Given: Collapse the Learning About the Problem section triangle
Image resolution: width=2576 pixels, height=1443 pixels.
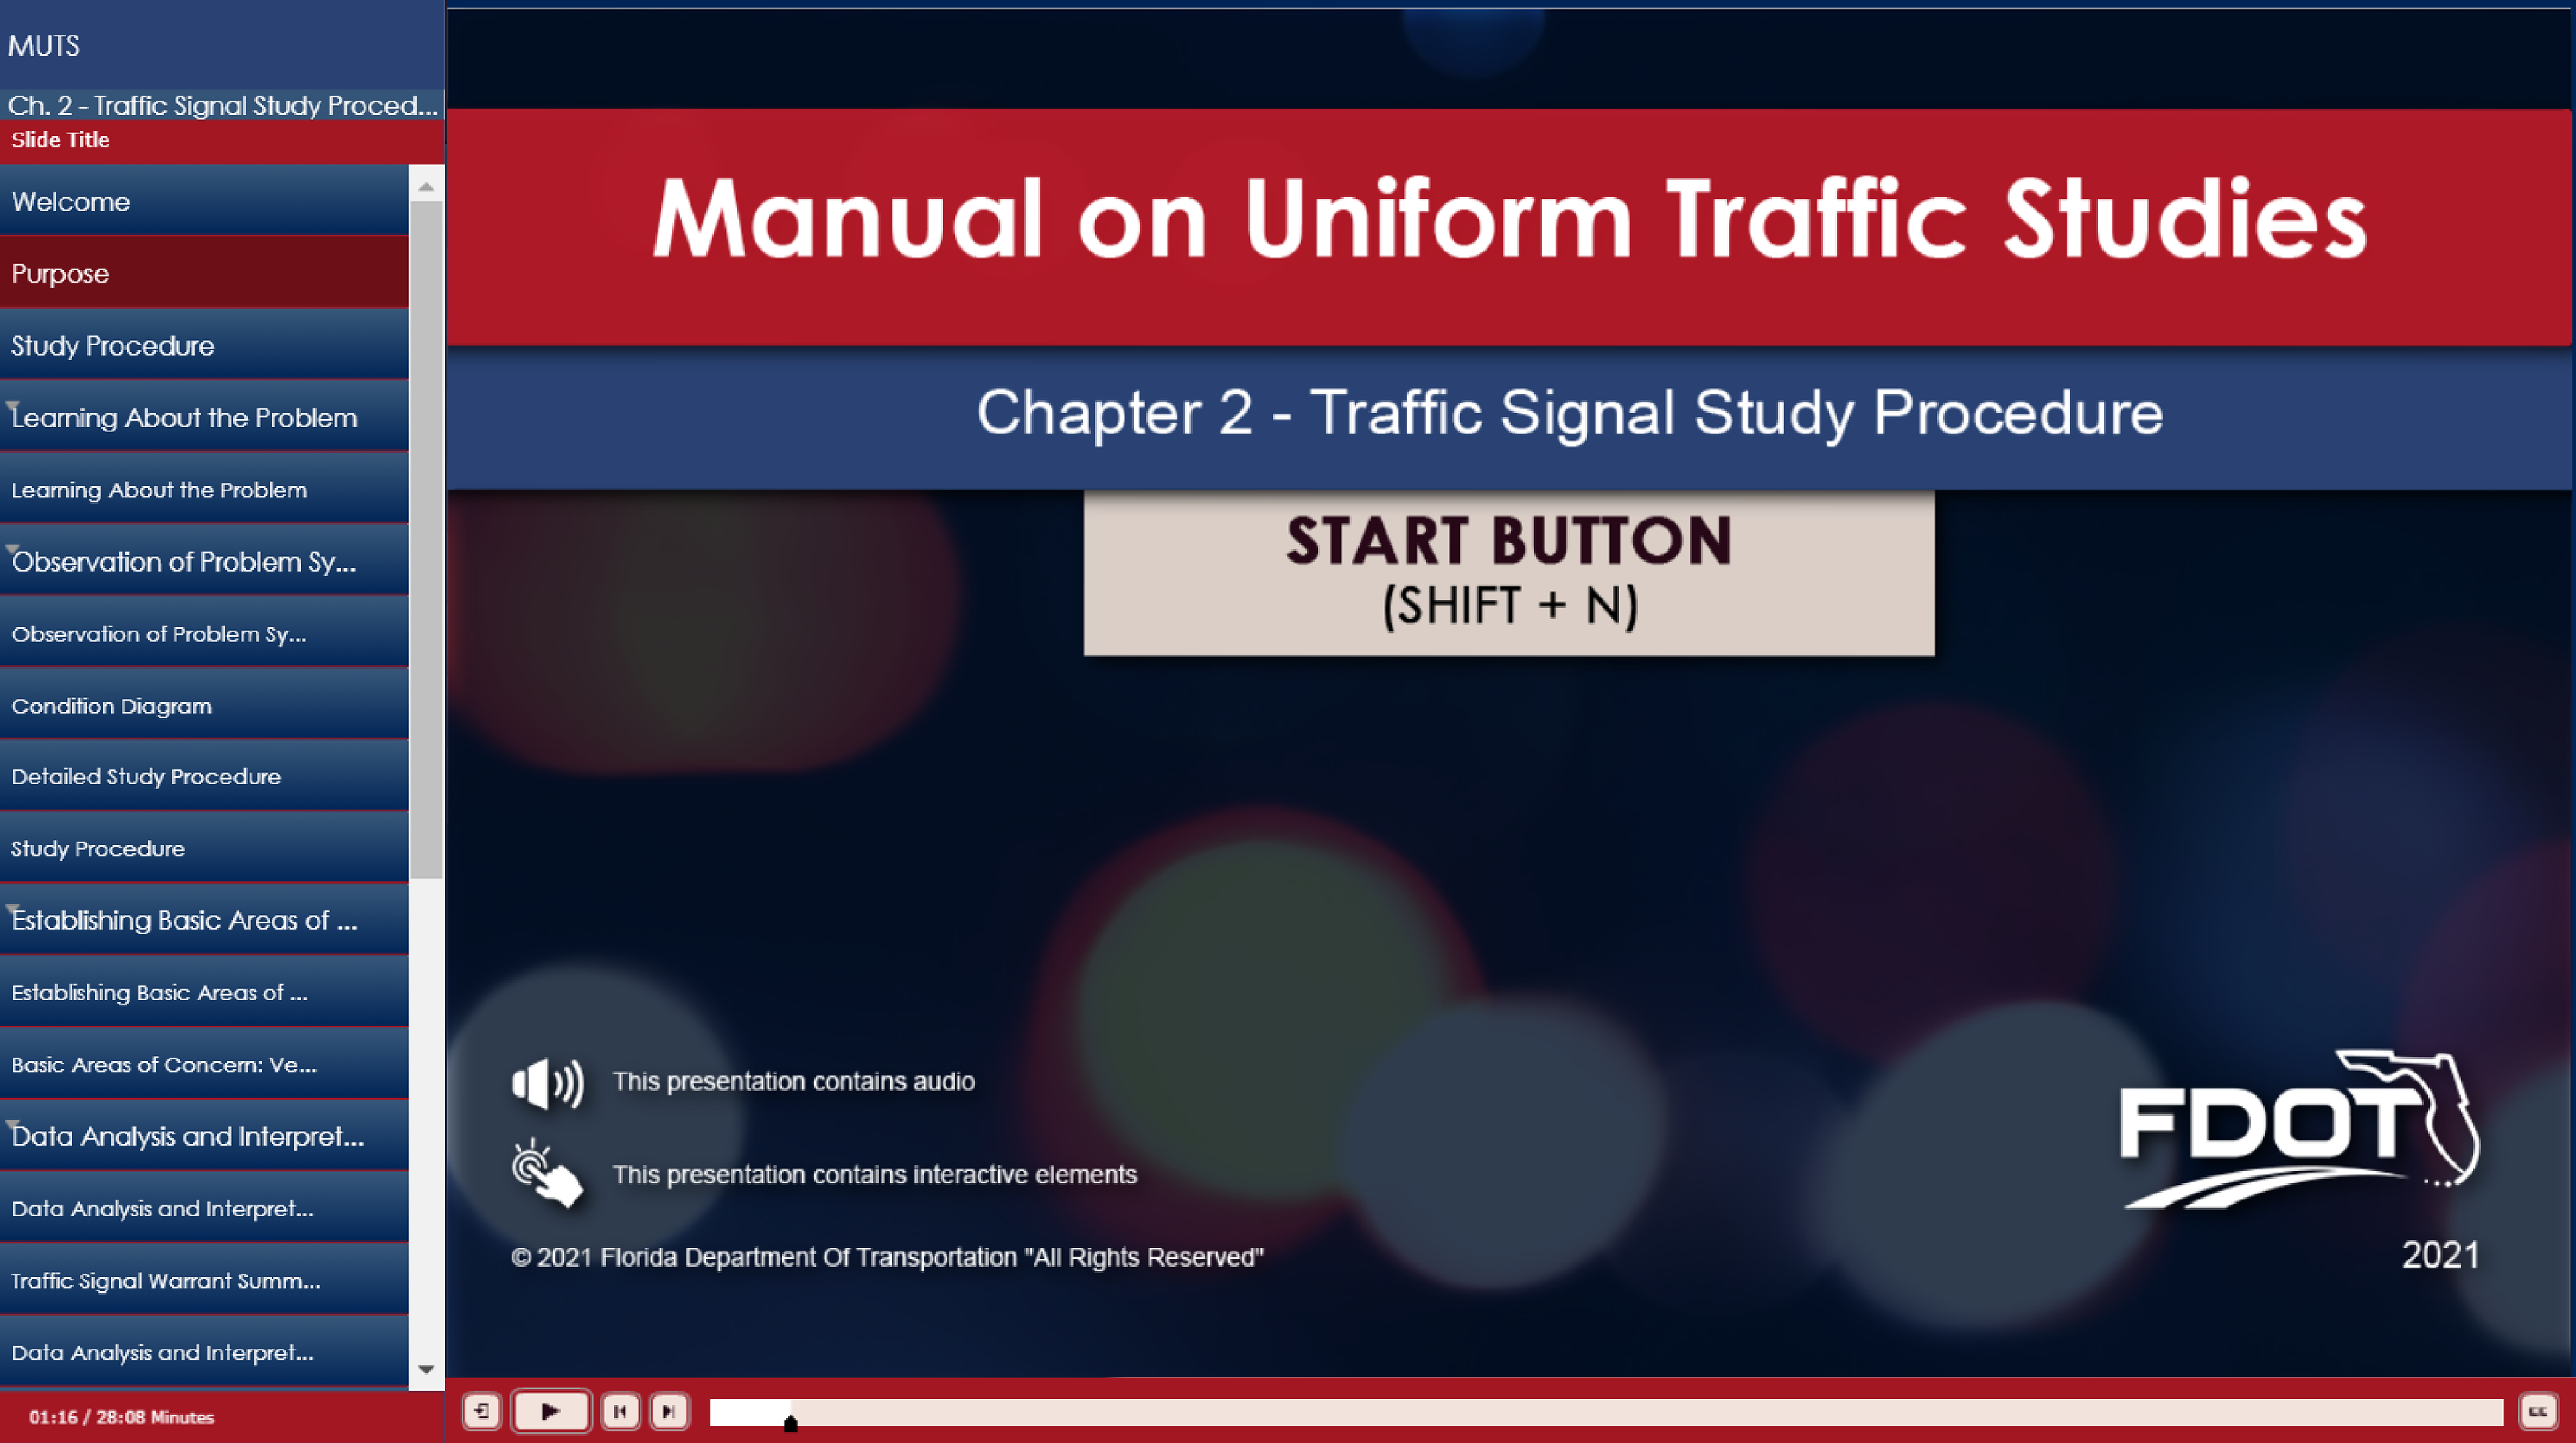Looking at the screenshot, I should point(12,406).
